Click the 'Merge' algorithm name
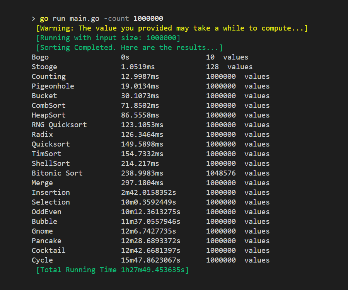Viewport: 348px width, 290px height. click(43, 183)
